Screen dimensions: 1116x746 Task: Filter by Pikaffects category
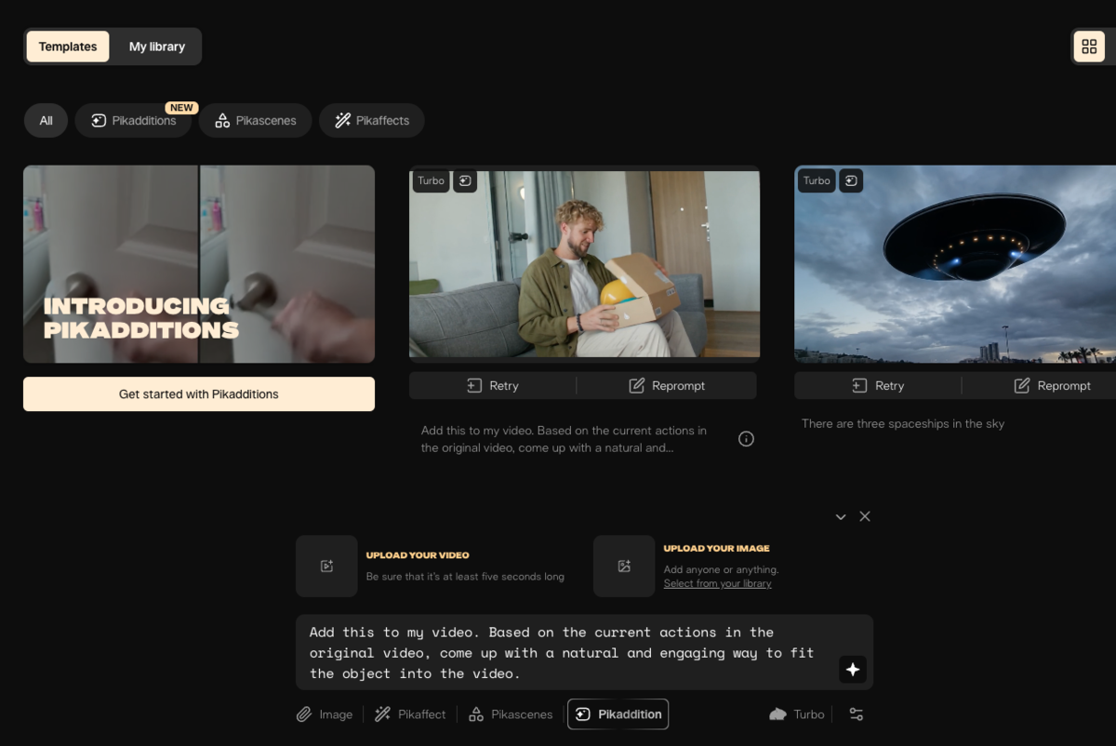tap(371, 121)
